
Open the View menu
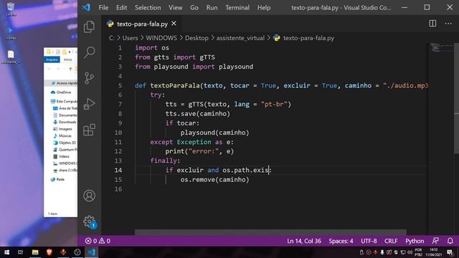pyautogui.click(x=175, y=8)
